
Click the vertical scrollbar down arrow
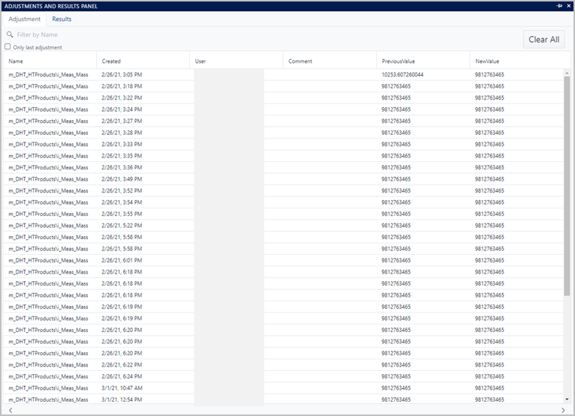tap(567, 400)
